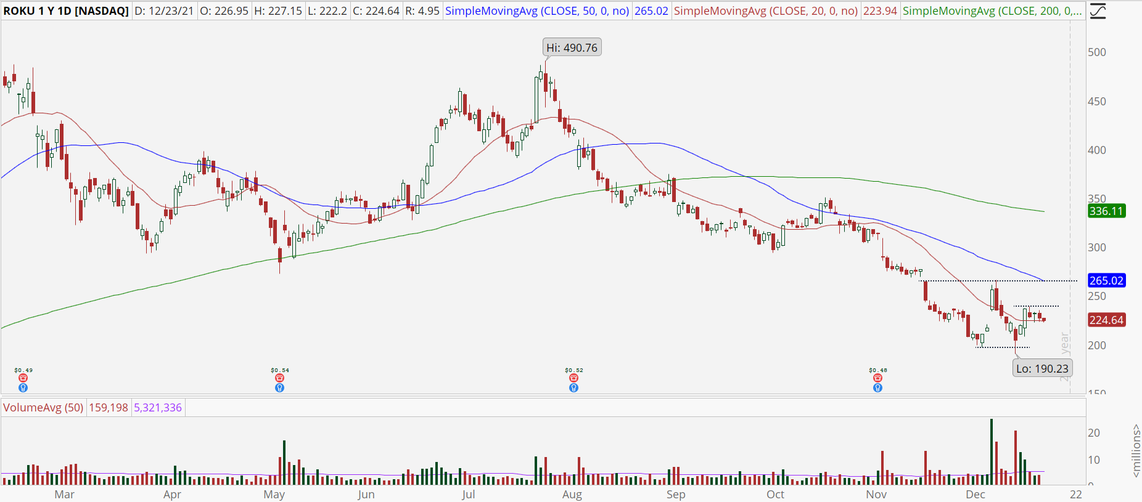Screen dimensions: 1142x502
Task: Click the ROKU 1 Y 1D [NASDAQ] title
Action: click(66, 11)
